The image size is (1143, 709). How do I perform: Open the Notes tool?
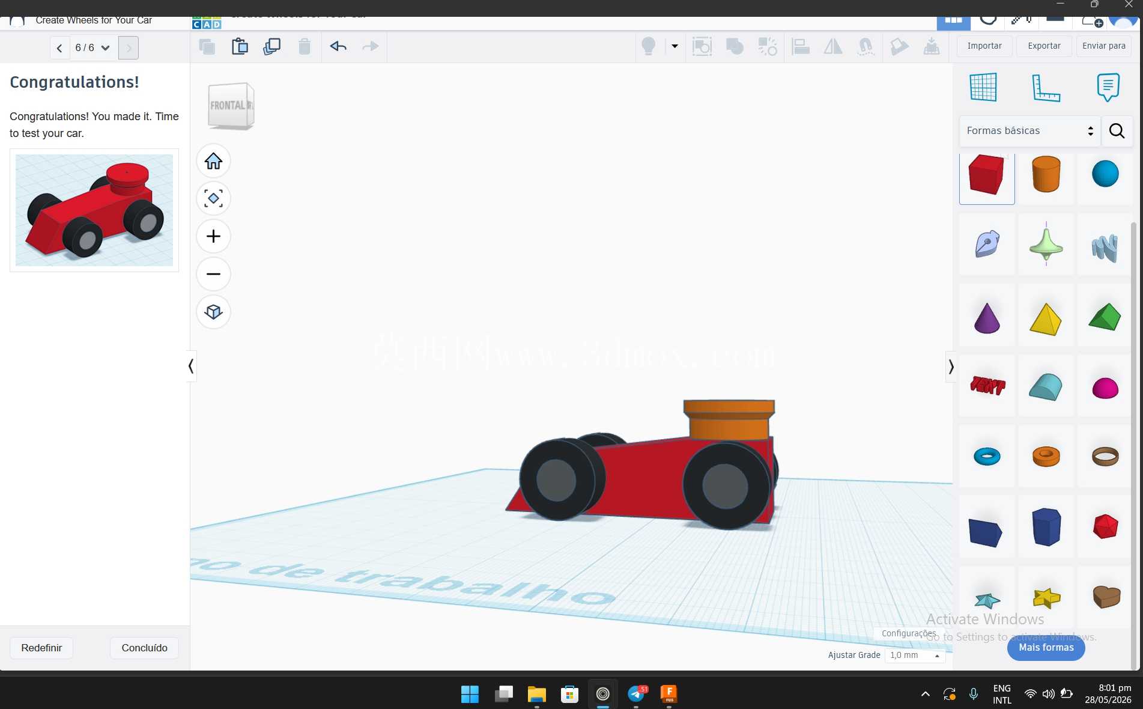(1108, 88)
